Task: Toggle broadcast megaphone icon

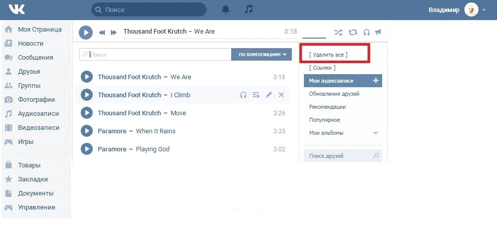Action: pyautogui.click(x=378, y=32)
